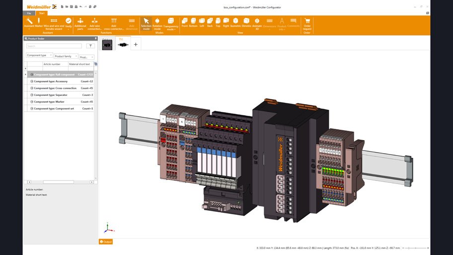Screen dimensions: 453x255
Task: Open the Wire and wire end ferrules wizard
Action: [54, 23]
